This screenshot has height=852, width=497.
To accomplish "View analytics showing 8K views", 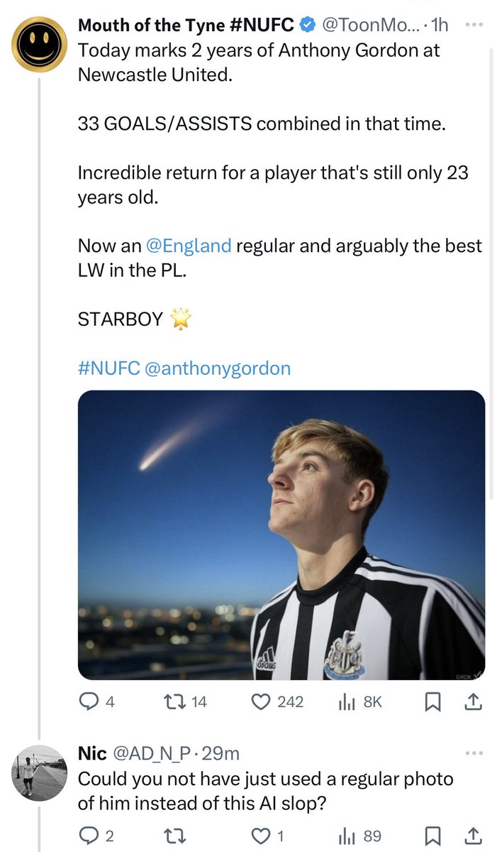I will click(361, 701).
